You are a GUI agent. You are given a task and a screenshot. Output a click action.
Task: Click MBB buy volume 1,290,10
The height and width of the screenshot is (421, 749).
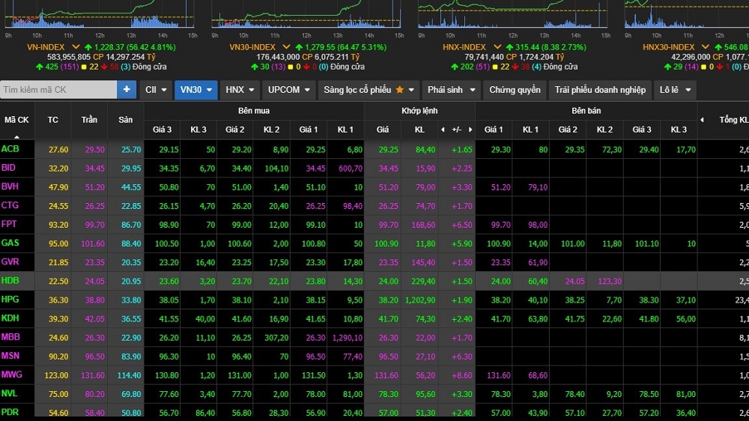pos(348,338)
